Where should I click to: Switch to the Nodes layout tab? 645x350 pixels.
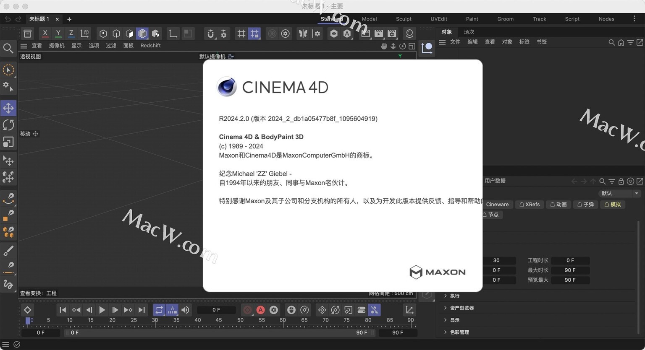pos(606,19)
